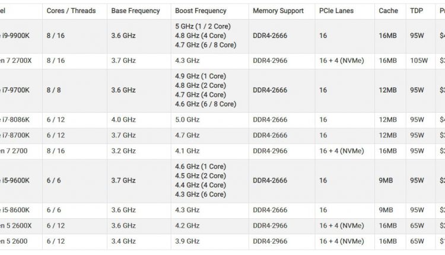Click the 2700X model name cell
The width and height of the screenshot is (445, 255).
[x=16, y=60]
